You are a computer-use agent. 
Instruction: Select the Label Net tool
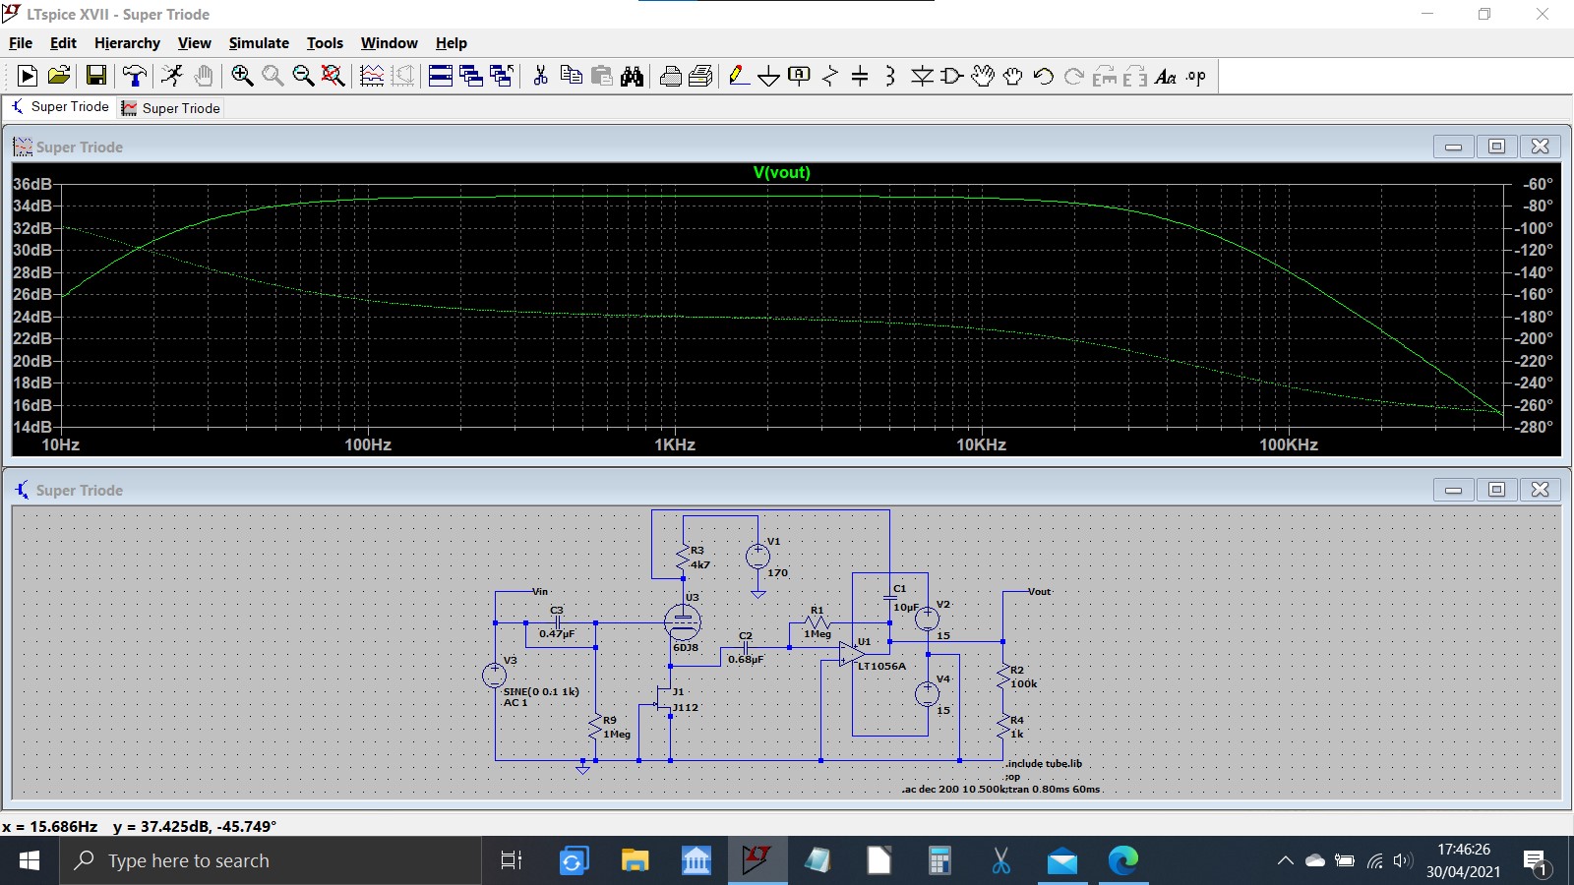(799, 76)
